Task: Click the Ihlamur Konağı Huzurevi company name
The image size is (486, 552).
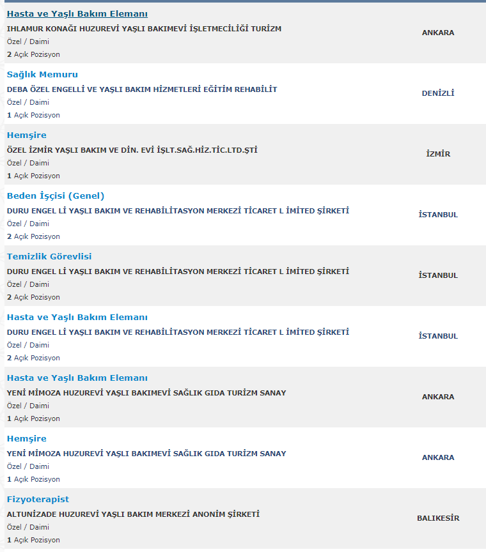Action: (x=144, y=29)
